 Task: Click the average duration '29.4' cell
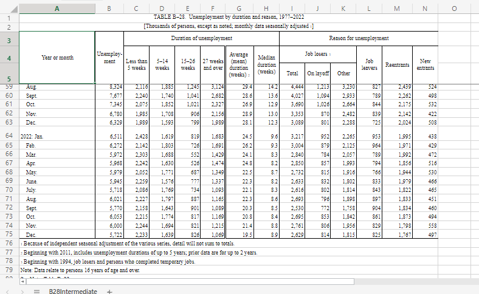pyautogui.click(x=239, y=87)
